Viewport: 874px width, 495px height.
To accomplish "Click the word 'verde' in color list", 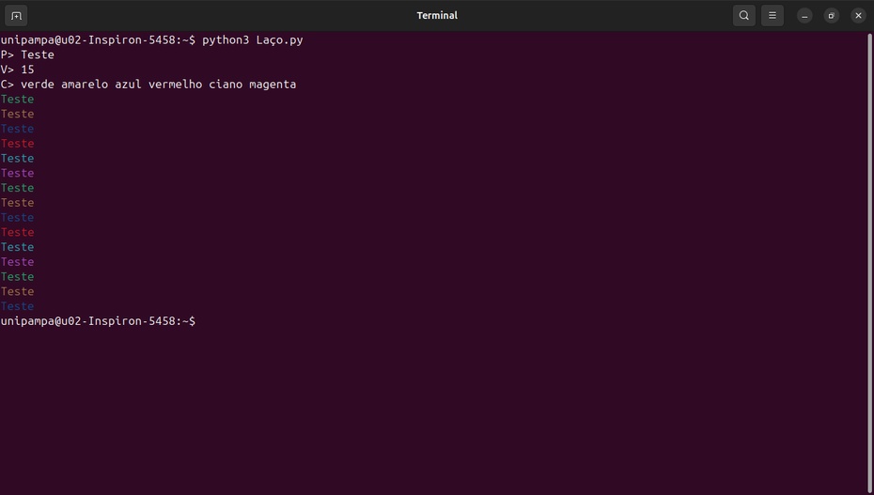I will [x=38, y=85].
